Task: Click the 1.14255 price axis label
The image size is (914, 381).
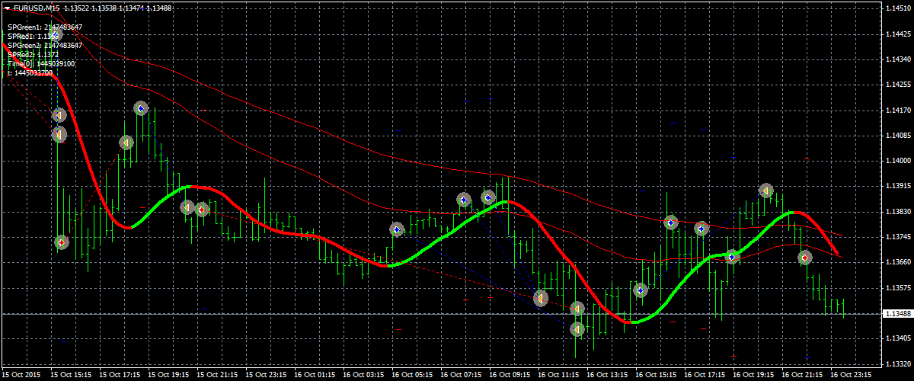Action: coord(899,85)
